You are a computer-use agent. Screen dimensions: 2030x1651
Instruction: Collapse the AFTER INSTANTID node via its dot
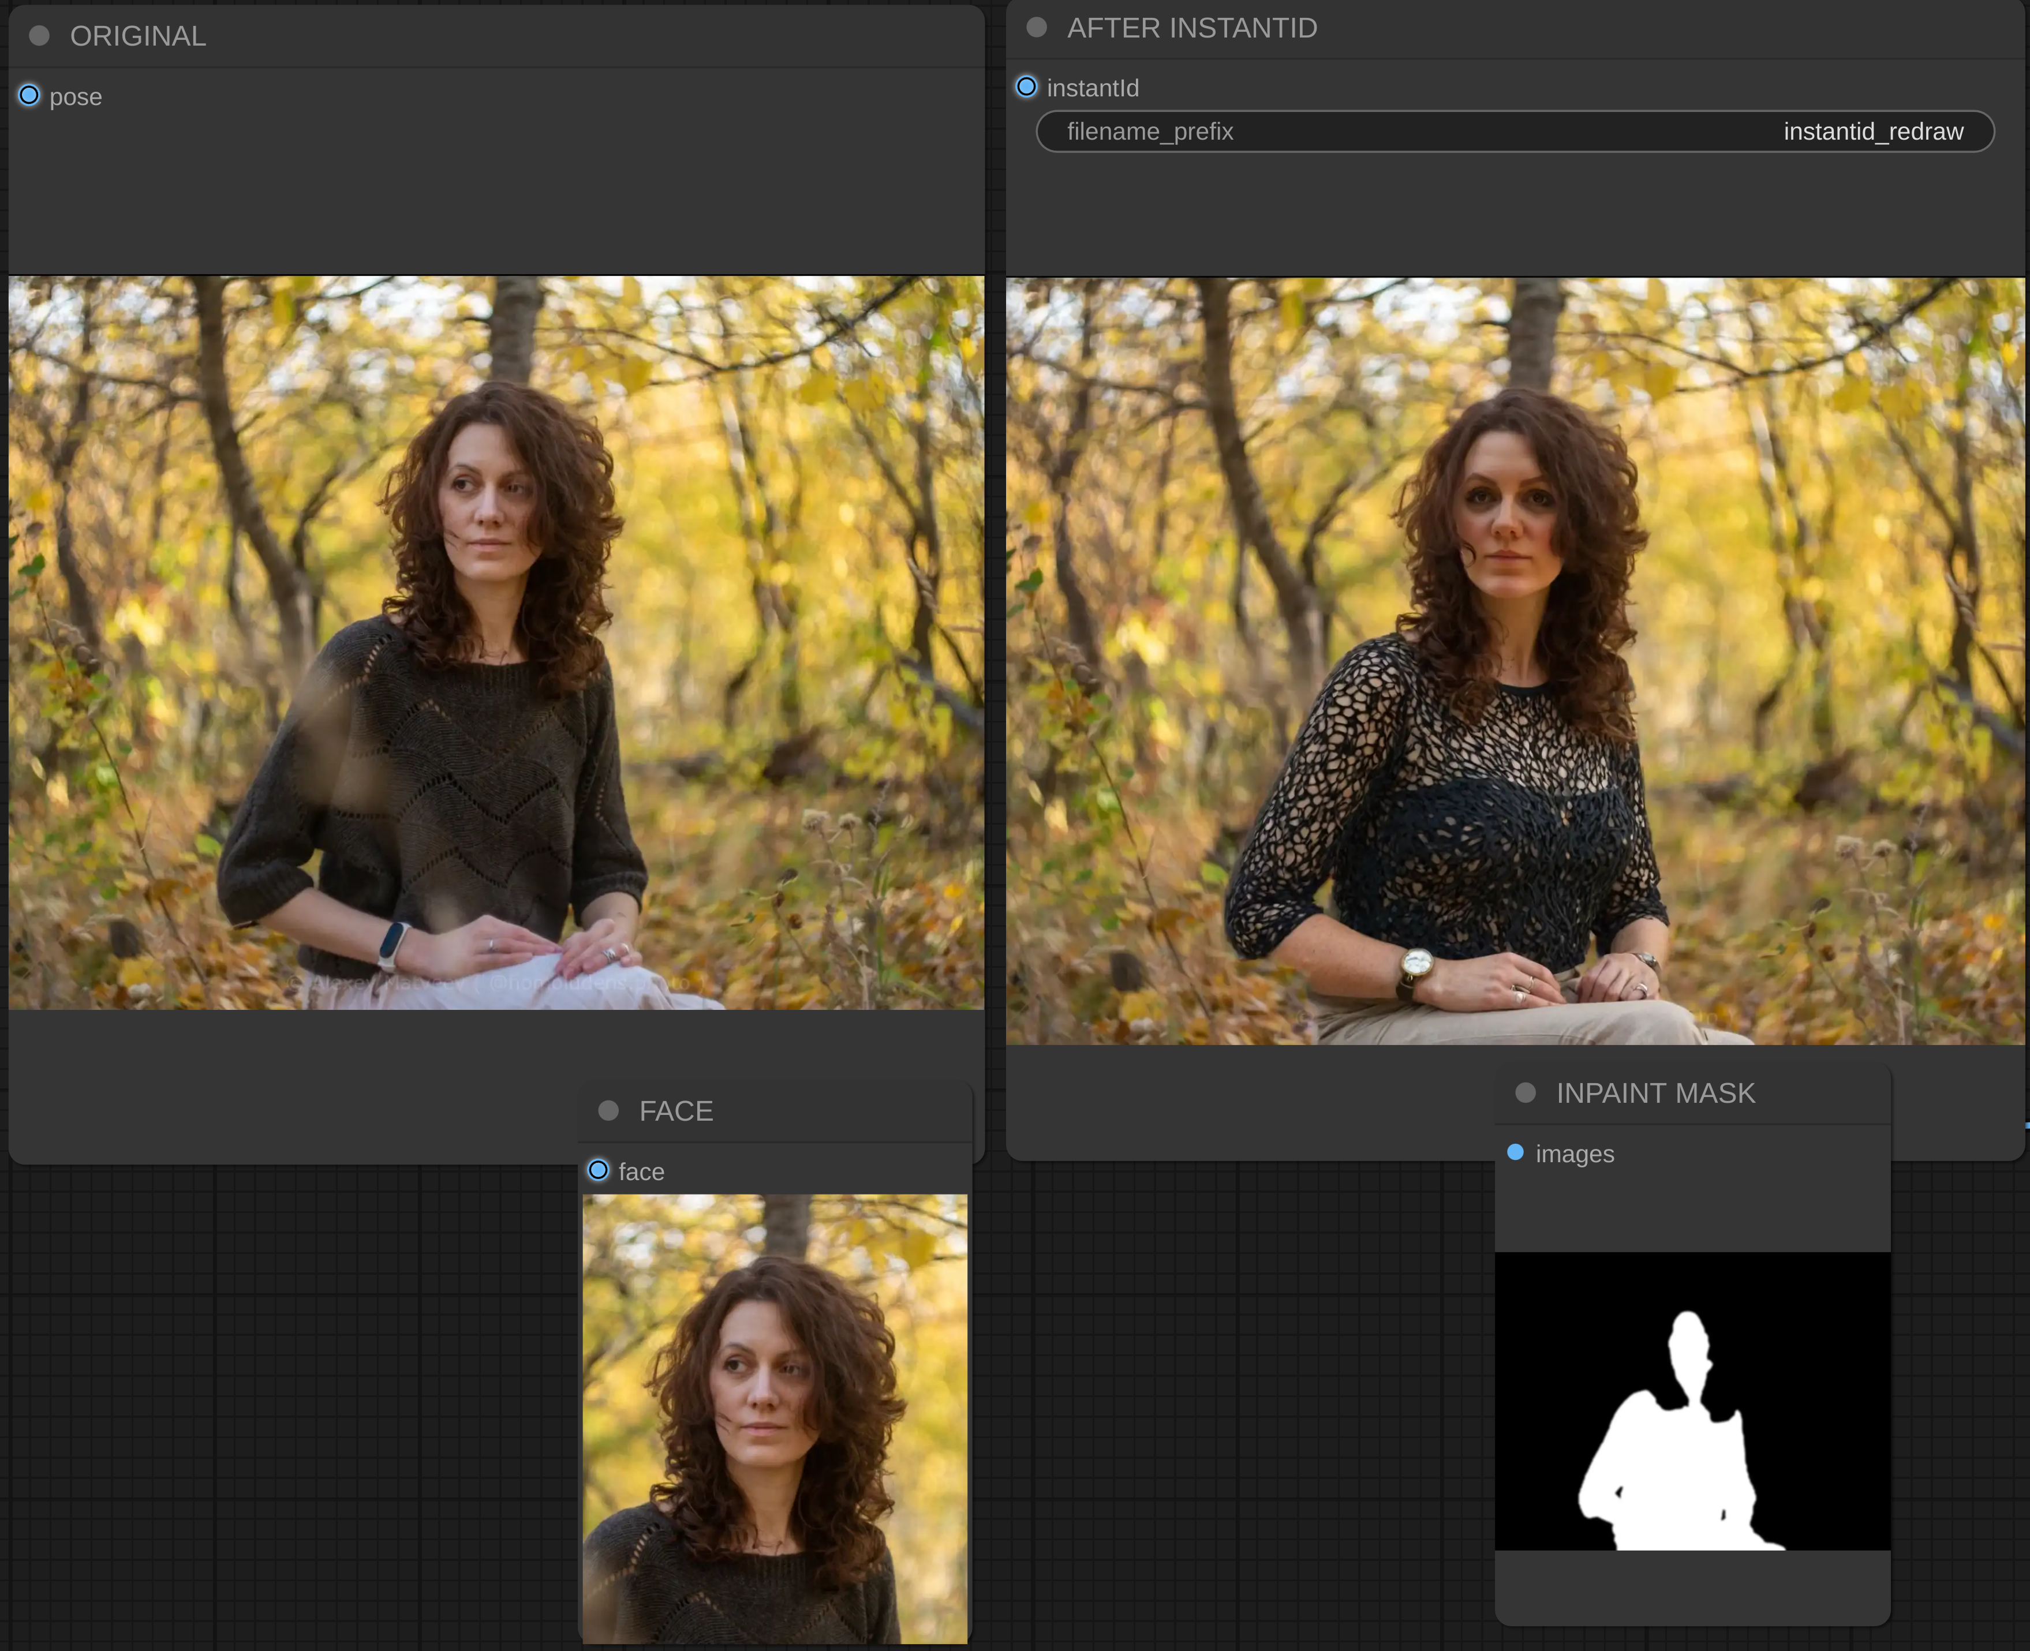pyautogui.click(x=1037, y=28)
